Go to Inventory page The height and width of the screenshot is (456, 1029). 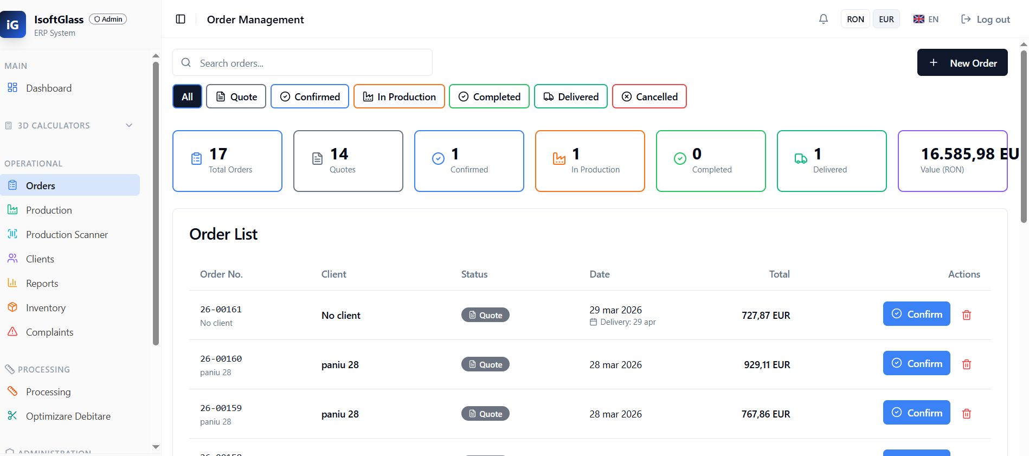46,307
